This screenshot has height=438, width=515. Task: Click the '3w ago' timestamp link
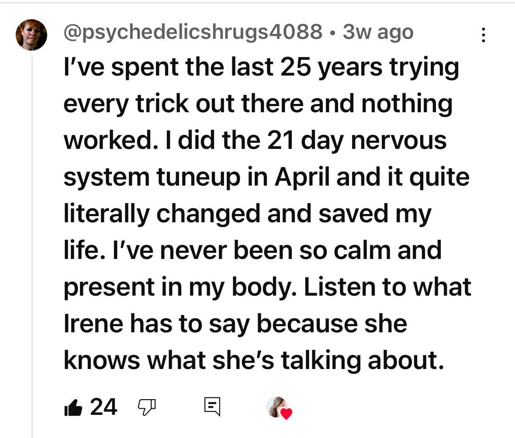[378, 32]
